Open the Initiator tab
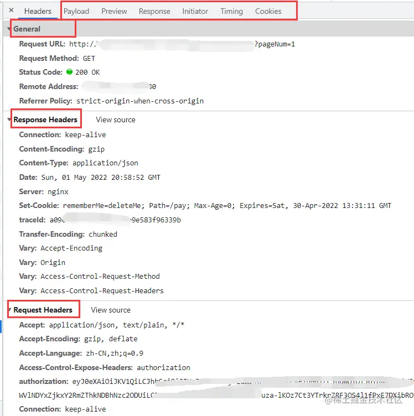 [x=195, y=11]
